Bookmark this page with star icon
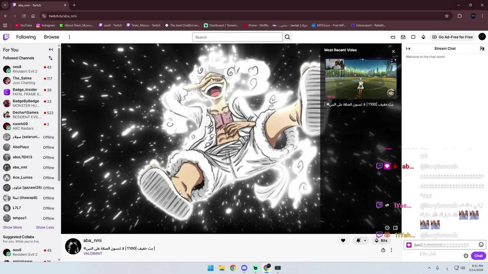 pos(447,16)
